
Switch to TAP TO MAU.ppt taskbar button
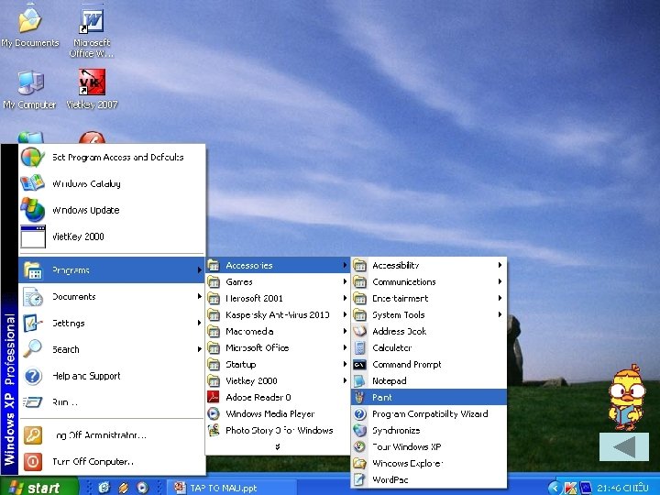(x=232, y=488)
